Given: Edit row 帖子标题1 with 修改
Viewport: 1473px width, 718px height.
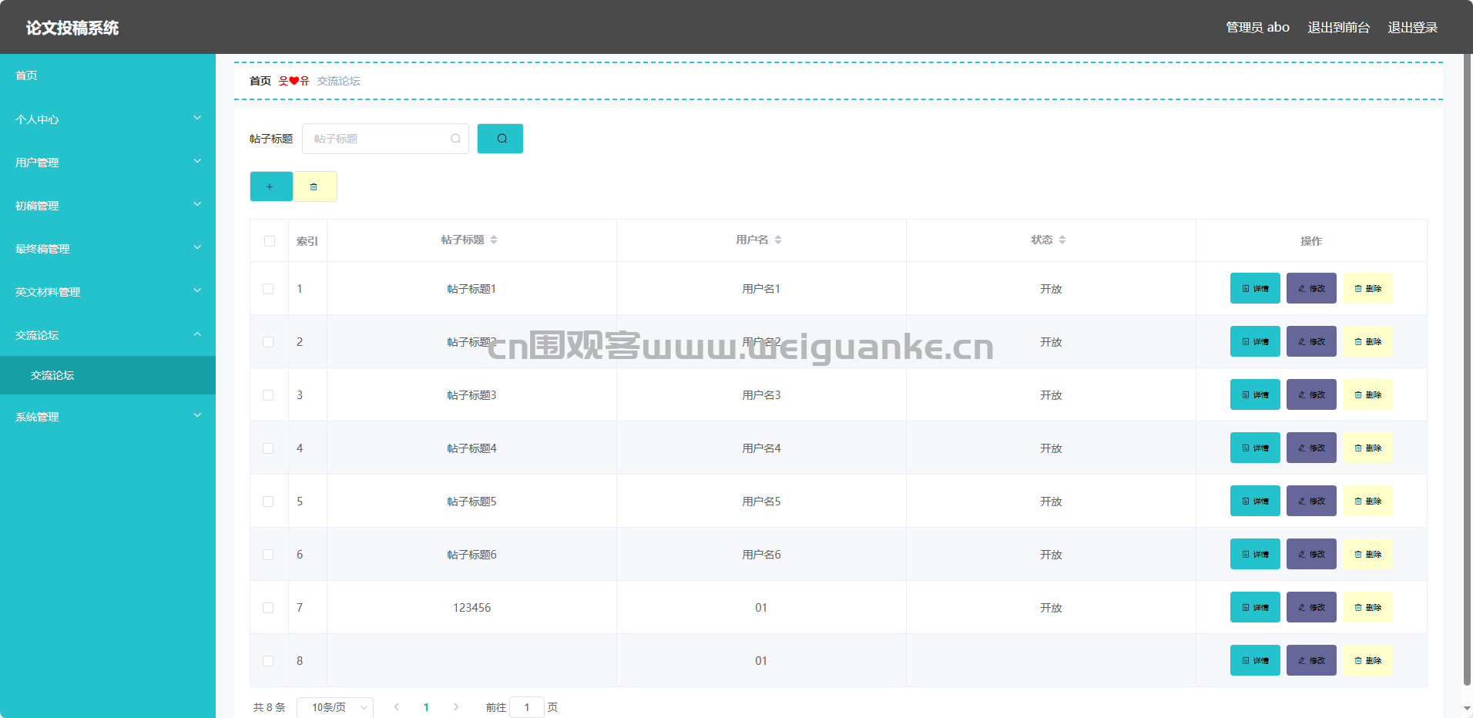Looking at the screenshot, I should point(1311,288).
